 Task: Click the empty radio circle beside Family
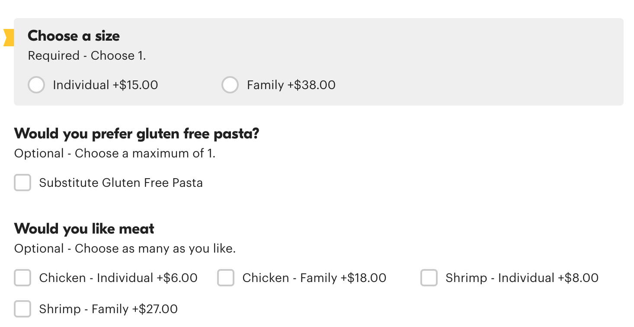(230, 85)
